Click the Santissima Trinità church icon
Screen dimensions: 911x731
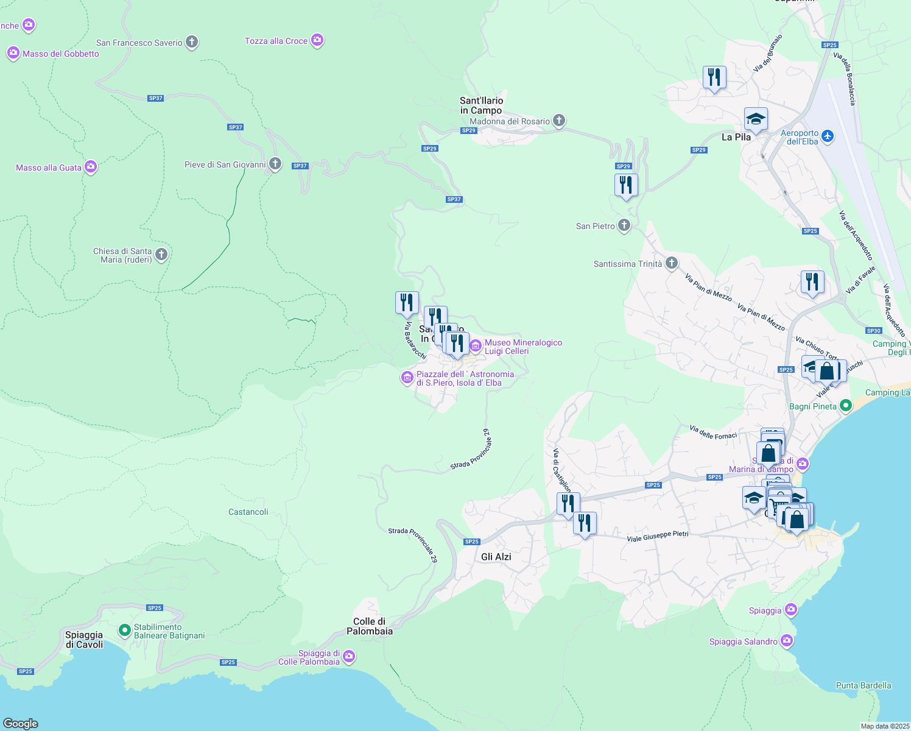(670, 263)
